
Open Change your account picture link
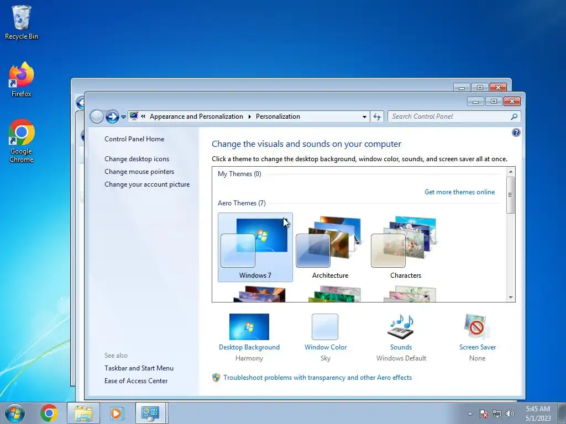(x=147, y=184)
